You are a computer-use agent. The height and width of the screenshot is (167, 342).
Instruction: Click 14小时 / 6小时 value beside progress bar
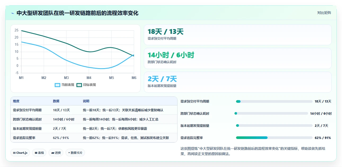pos(321,113)
